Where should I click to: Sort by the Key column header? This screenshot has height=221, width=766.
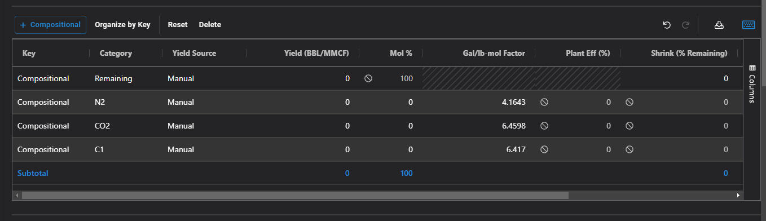[x=29, y=54]
